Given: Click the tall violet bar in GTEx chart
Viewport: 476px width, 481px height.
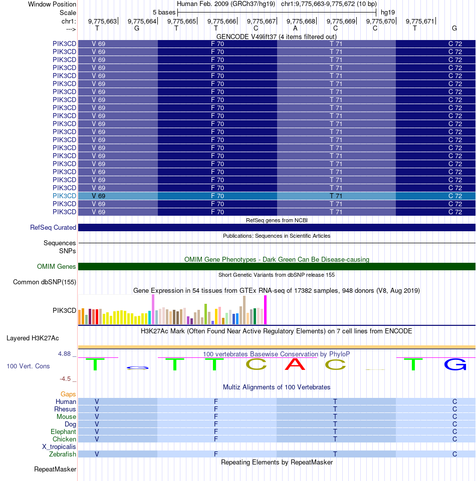Looking at the screenshot, I should coord(153,309).
